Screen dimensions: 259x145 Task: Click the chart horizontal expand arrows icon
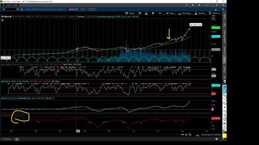[x=183, y=135]
